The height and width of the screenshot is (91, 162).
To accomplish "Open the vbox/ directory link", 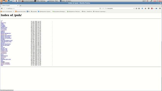I will (x=2, y=65).
